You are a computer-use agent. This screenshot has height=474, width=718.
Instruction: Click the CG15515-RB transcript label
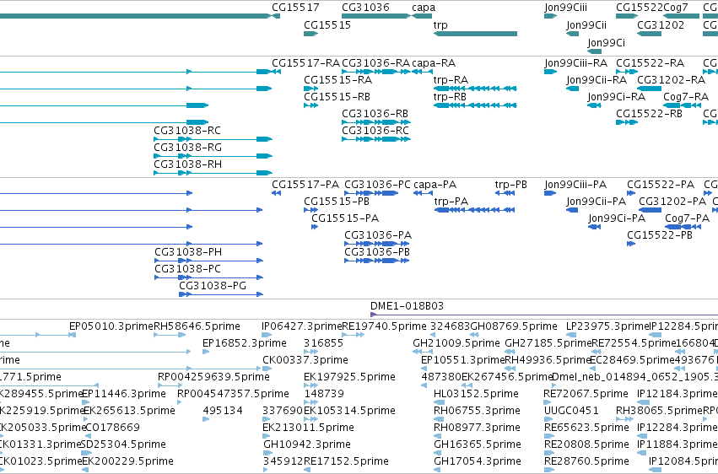click(x=337, y=97)
